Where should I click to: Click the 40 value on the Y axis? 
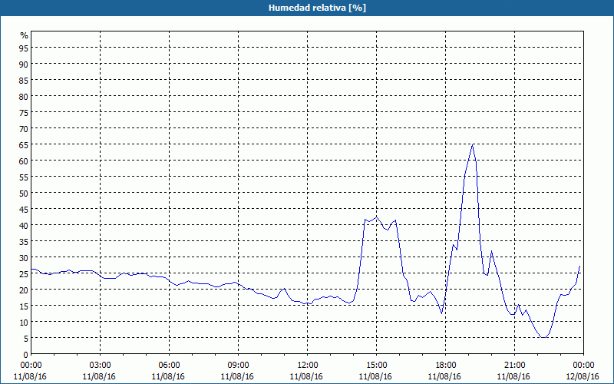(x=24, y=225)
